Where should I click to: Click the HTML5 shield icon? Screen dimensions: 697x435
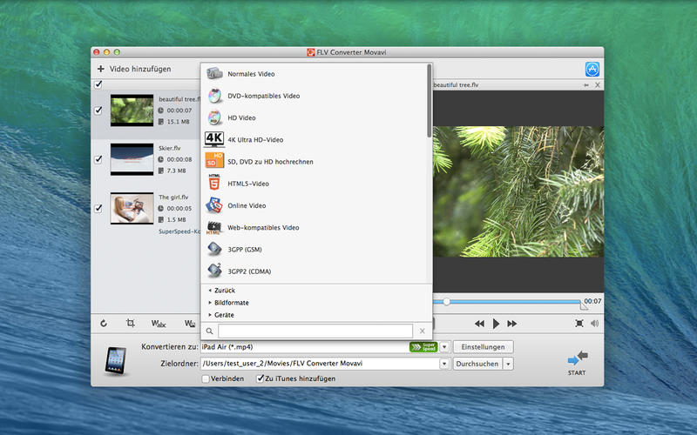click(214, 183)
